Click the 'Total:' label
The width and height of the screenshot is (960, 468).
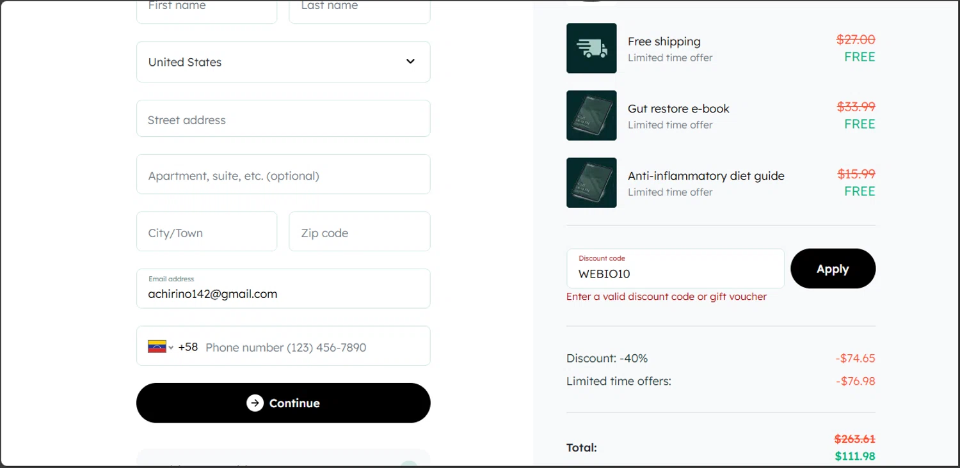click(x=582, y=448)
